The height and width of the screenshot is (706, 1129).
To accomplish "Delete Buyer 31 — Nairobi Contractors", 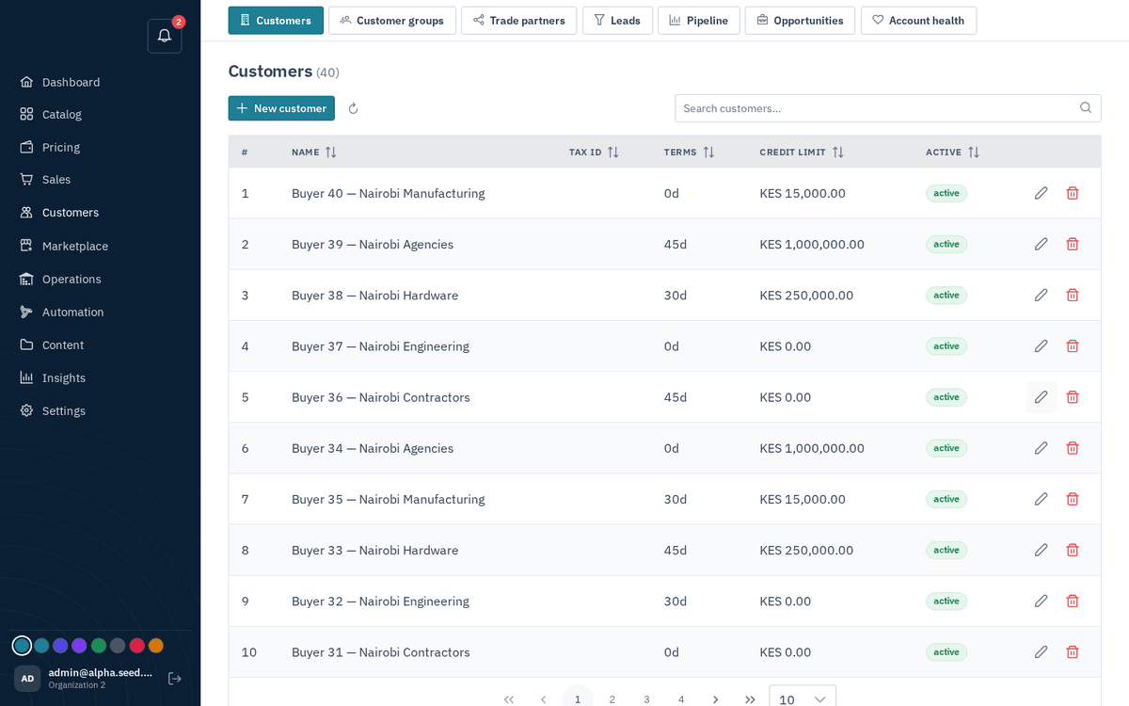I will click(x=1073, y=651).
